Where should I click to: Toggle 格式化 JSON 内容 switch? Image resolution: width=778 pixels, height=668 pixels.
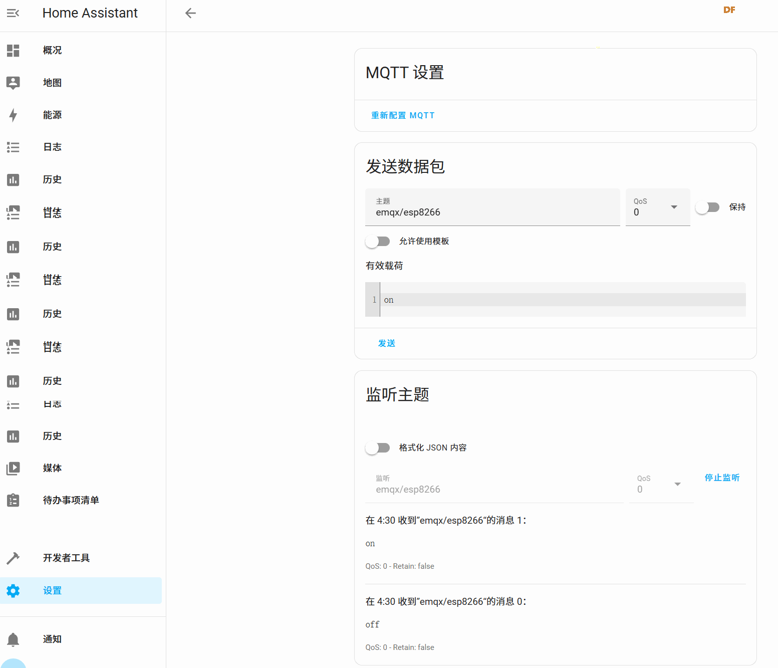[378, 448]
